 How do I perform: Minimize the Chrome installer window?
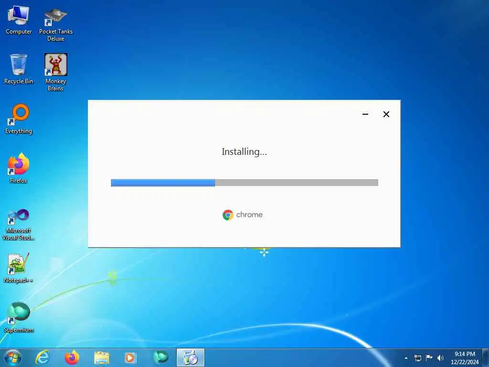point(365,114)
